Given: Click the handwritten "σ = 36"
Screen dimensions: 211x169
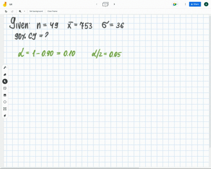Looking at the screenshot, I should pos(113,25).
